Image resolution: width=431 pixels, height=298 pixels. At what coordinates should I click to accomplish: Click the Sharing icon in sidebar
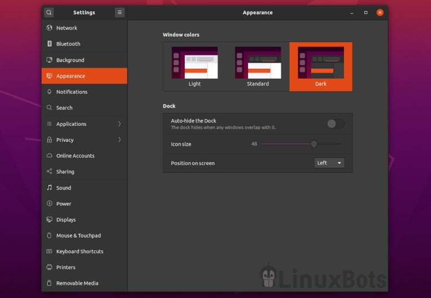(x=49, y=172)
